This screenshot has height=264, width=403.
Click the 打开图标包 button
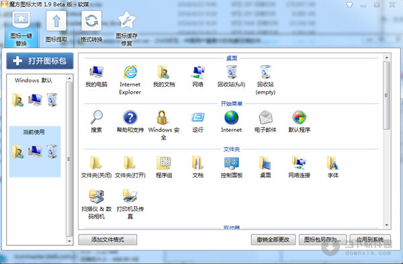(40, 61)
